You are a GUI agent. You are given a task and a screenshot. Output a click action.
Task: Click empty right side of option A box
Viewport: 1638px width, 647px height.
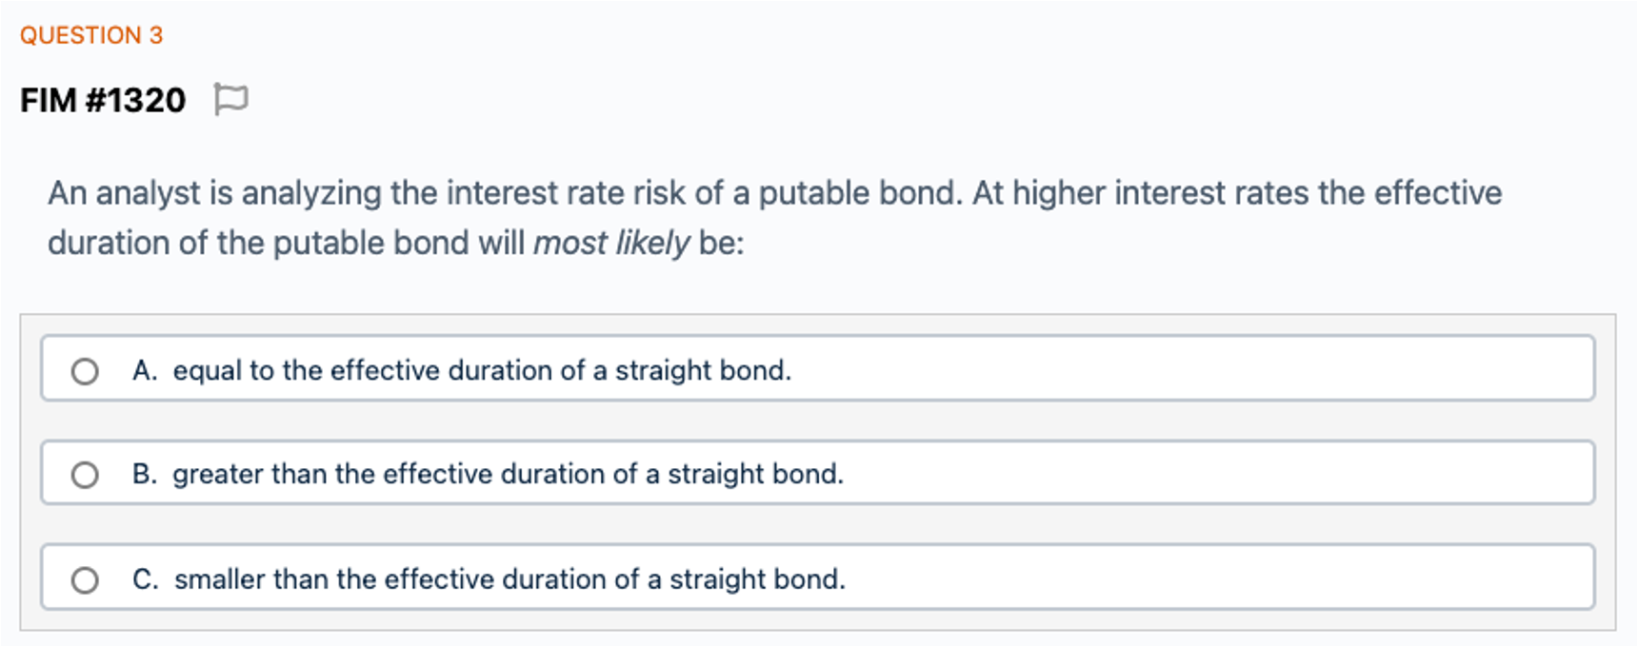(1238, 370)
